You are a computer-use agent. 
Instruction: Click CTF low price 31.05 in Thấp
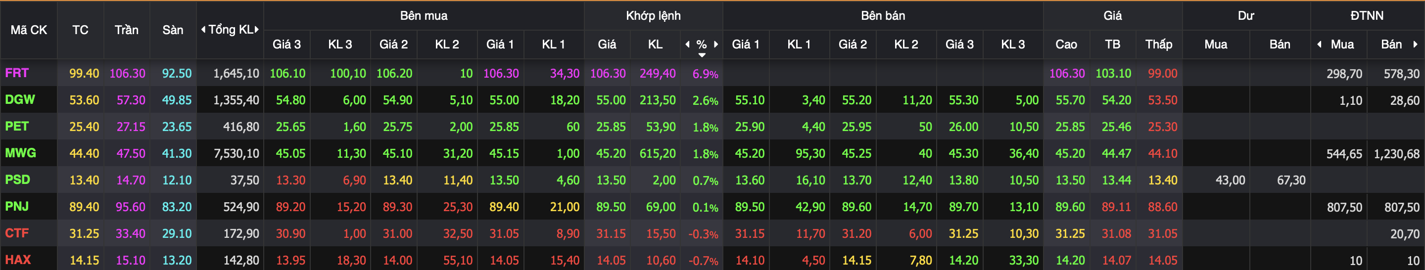click(1162, 233)
